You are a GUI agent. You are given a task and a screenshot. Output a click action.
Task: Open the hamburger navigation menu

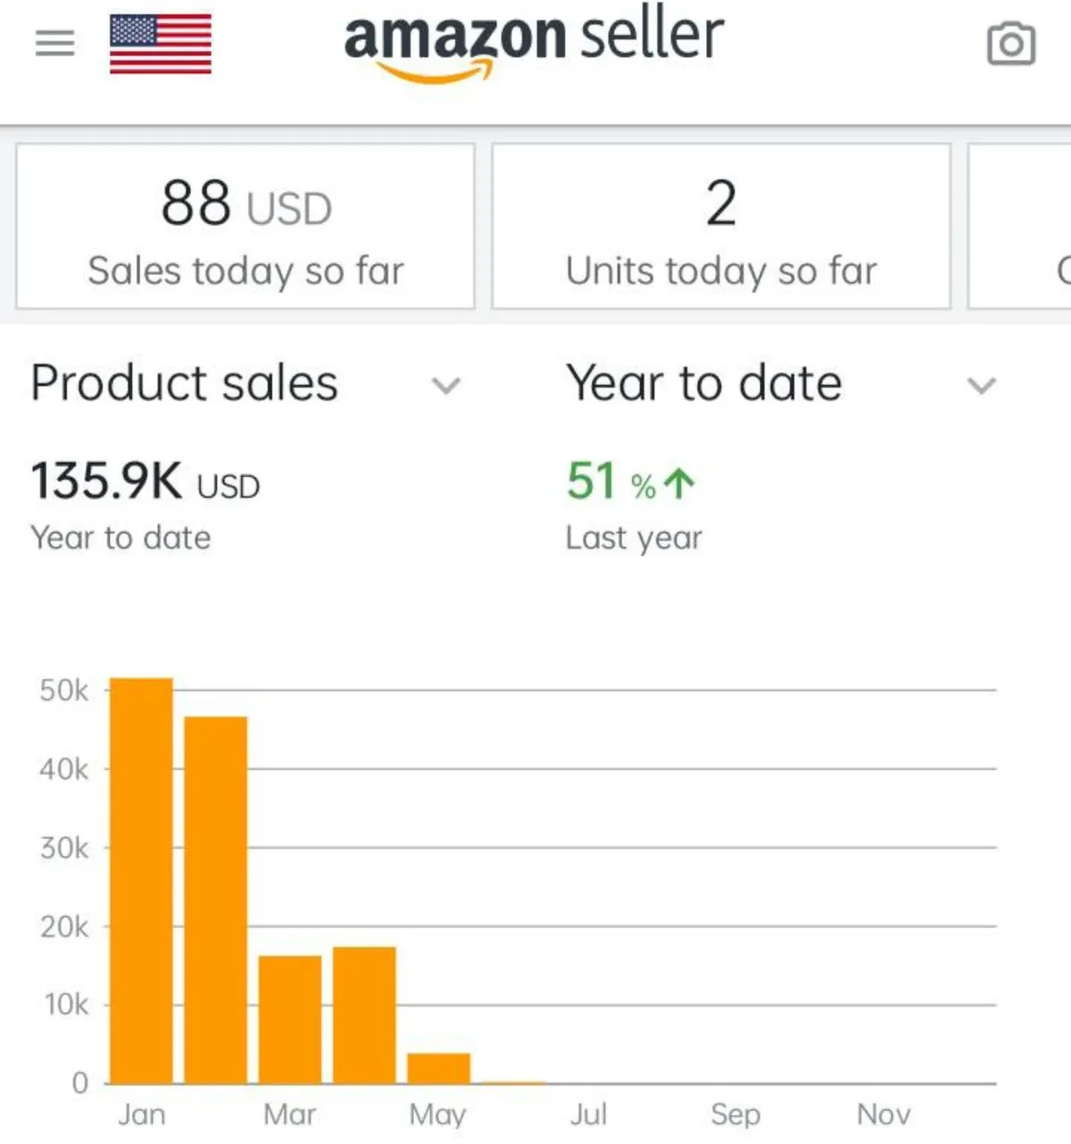54,43
